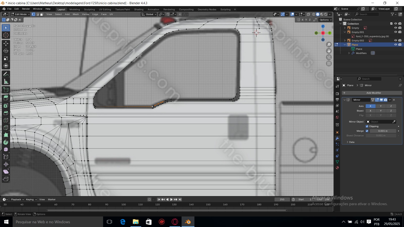Remove the Mirror modifier with X button
Image resolution: width=404 pixels, height=227 pixels.
pyautogui.click(x=394, y=100)
